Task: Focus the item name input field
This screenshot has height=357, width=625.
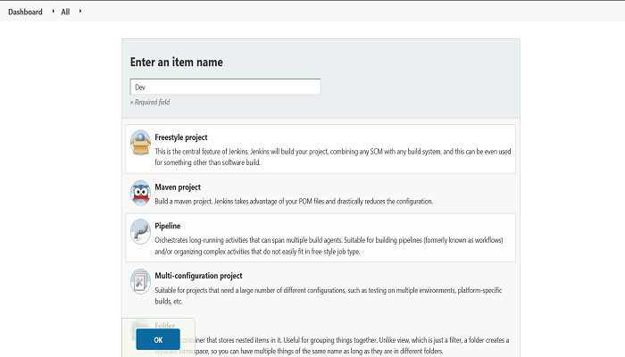Action: pyautogui.click(x=225, y=87)
